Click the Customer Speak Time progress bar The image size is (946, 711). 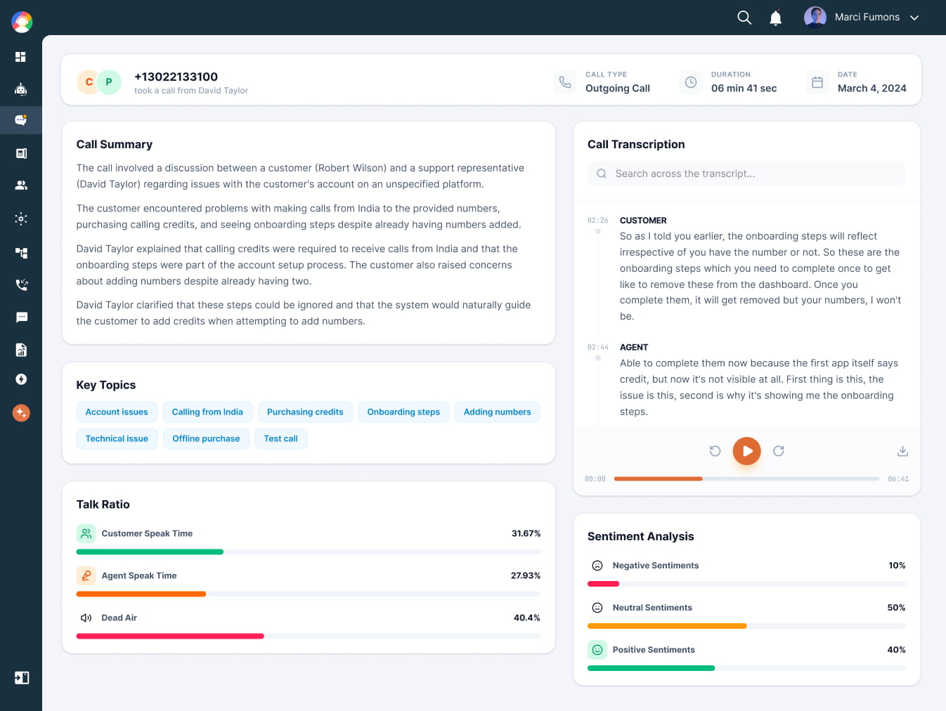(309, 552)
